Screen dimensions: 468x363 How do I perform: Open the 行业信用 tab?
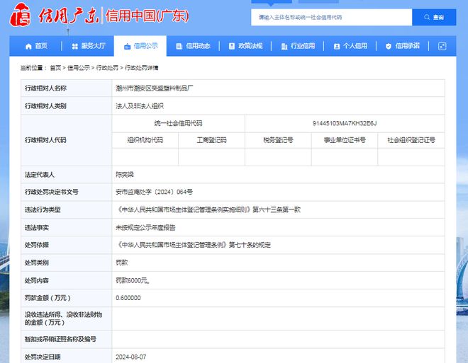tap(298, 46)
